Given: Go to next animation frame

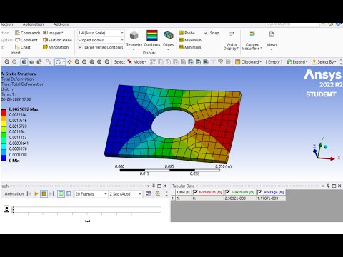Looking at the screenshot, I should (x=51, y=194).
